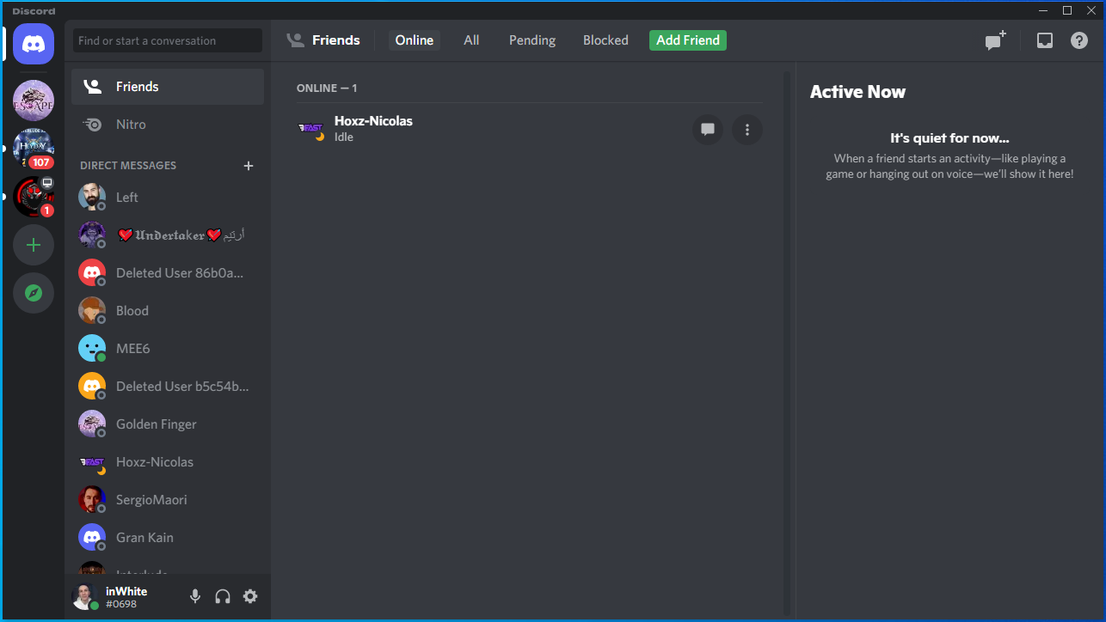Click the Blood user avatar
The width and height of the screenshot is (1106, 622).
92,310
